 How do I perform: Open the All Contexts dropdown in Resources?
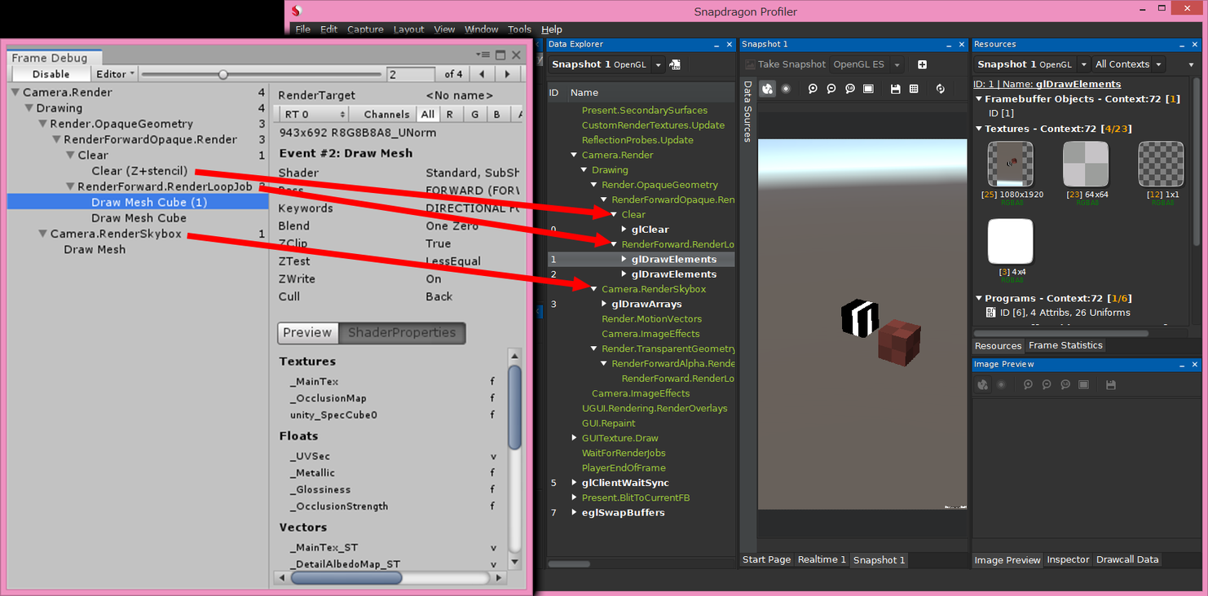click(x=1127, y=64)
